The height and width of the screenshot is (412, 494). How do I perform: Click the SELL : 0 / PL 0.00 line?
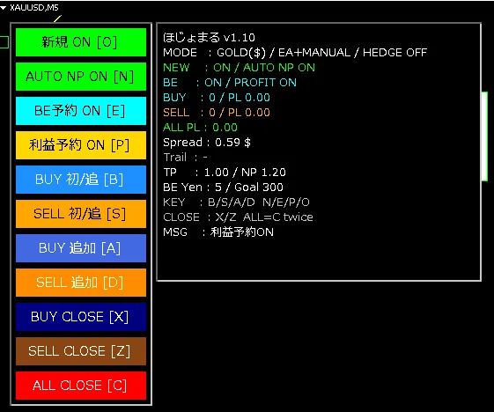[217, 113]
